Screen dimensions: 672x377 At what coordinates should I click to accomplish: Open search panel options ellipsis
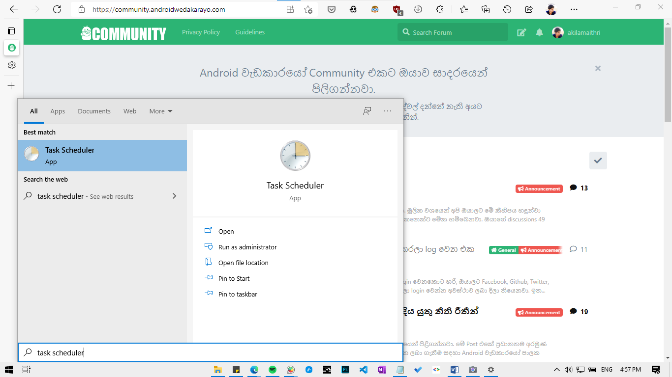pyautogui.click(x=388, y=111)
